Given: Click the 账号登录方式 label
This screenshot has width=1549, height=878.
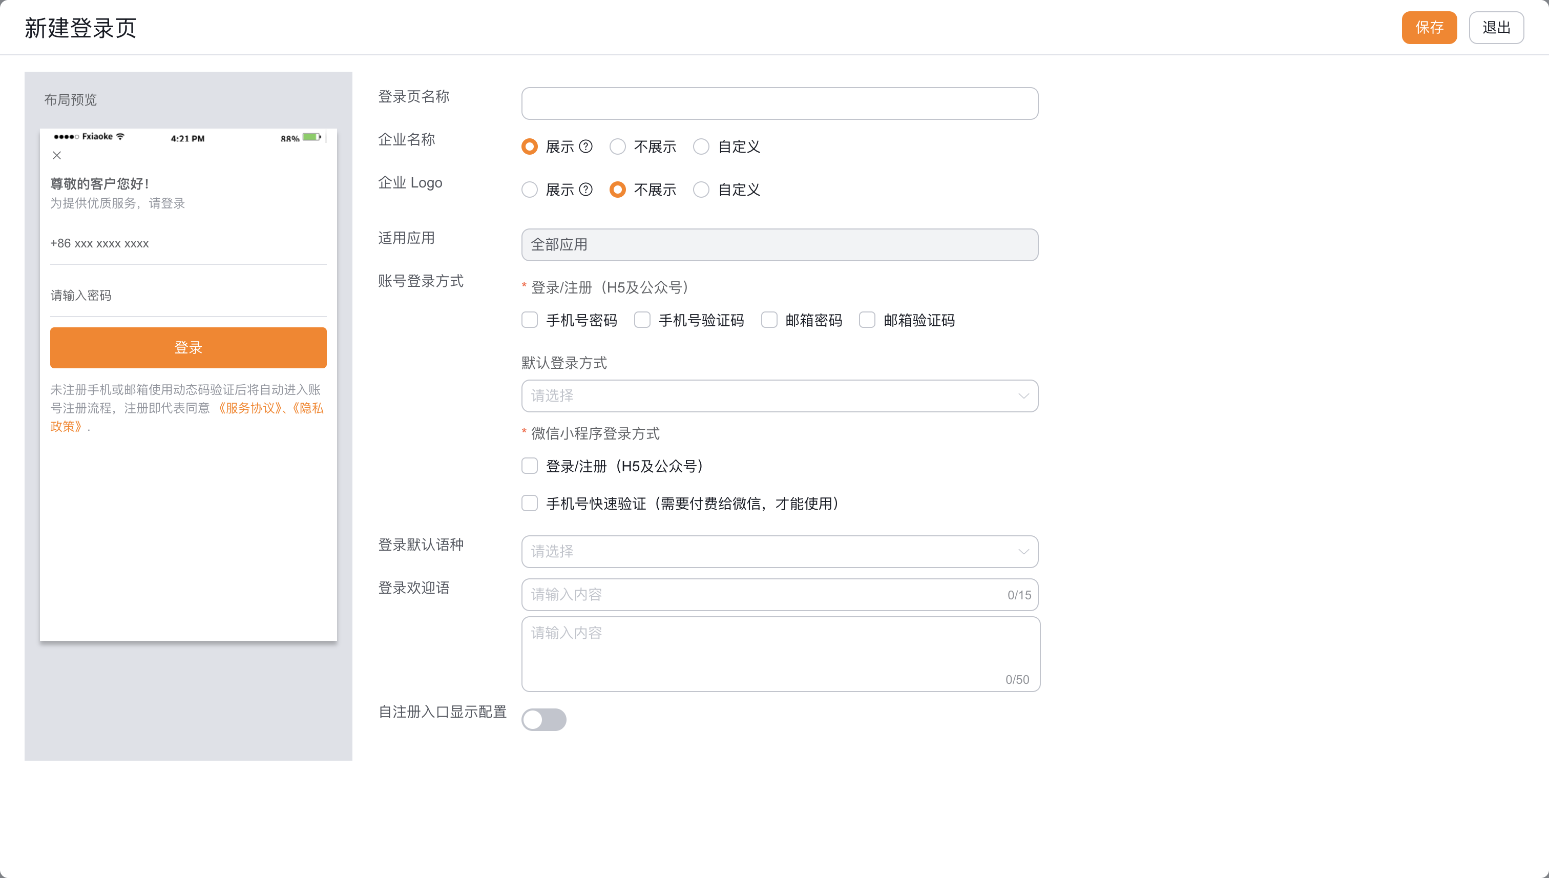Looking at the screenshot, I should (421, 281).
